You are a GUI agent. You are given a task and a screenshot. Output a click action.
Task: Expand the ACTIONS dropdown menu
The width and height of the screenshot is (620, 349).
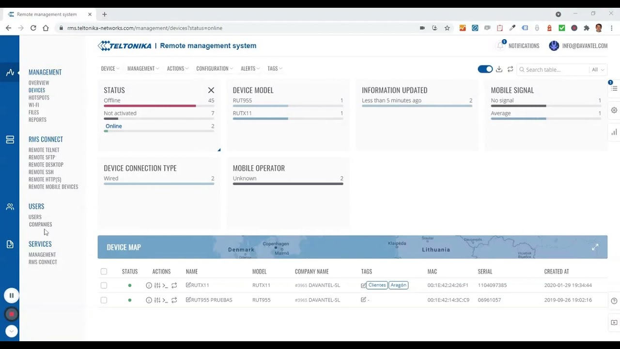178,68
